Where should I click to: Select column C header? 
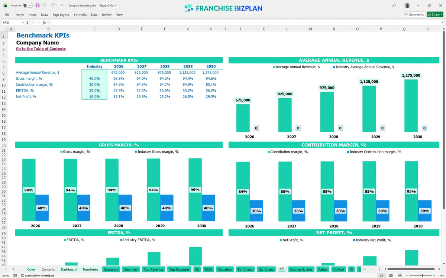click(x=94, y=29)
